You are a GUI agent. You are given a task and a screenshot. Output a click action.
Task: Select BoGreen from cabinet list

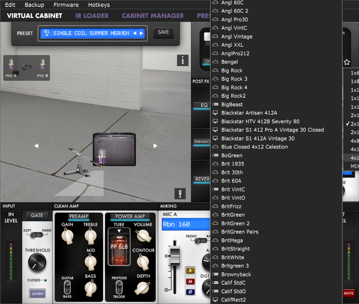click(x=276, y=155)
